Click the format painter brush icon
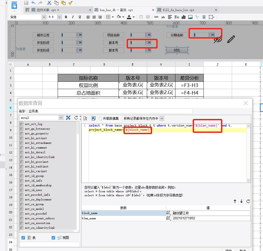The height and width of the screenshot is (251, 263). 70,3
